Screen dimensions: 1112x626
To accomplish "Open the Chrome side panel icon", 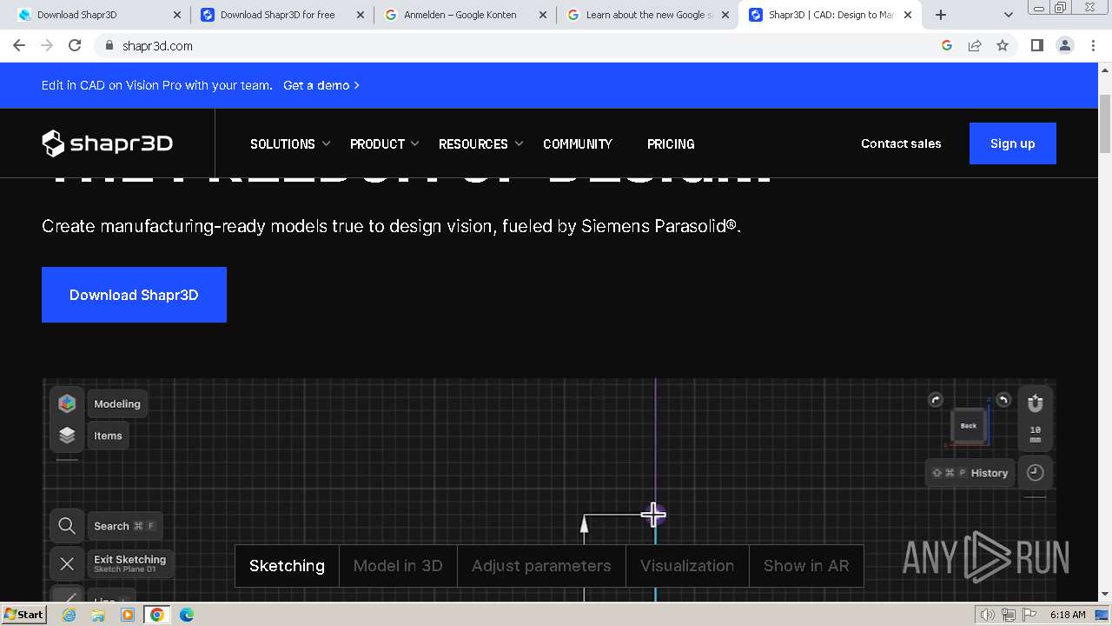I will coord(1036,45).
